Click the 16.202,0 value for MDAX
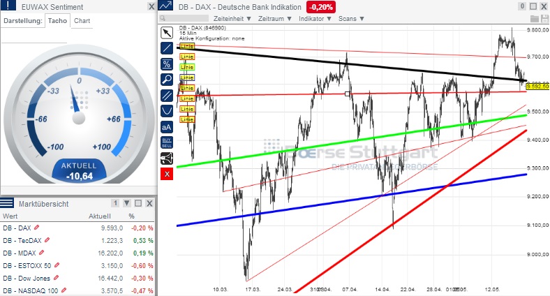The width and height of the screenshot is (550, 296). (x=110, y=253)
